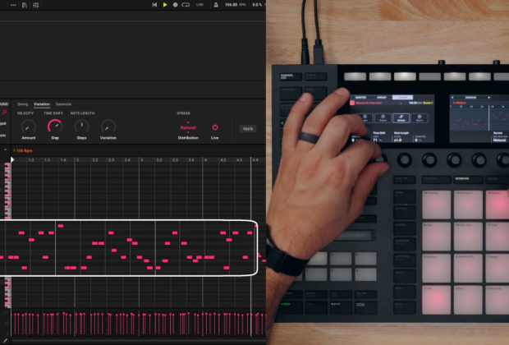Click the Note Length Steps knob

coord(81,126)
